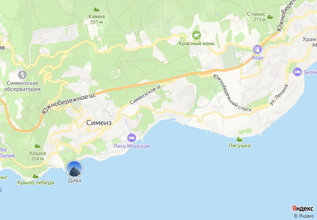
Task: Click the Кошка mountain icon
Action: [38, 145]
